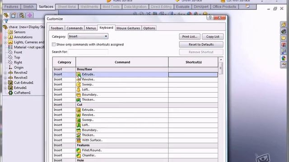Open ConfigurationManager tab icon
Viewport: 289px width, 162px height.
(x=22, y=15)
